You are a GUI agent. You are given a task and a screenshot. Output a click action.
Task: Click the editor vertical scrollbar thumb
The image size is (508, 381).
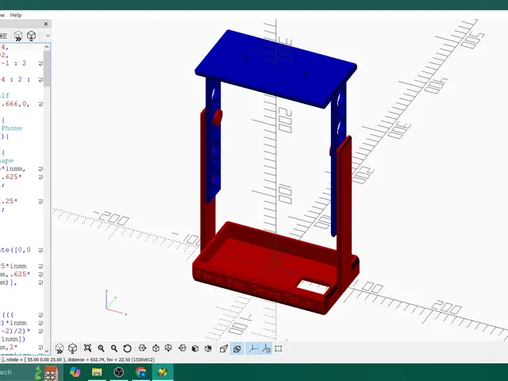click(x=47, y=69)
